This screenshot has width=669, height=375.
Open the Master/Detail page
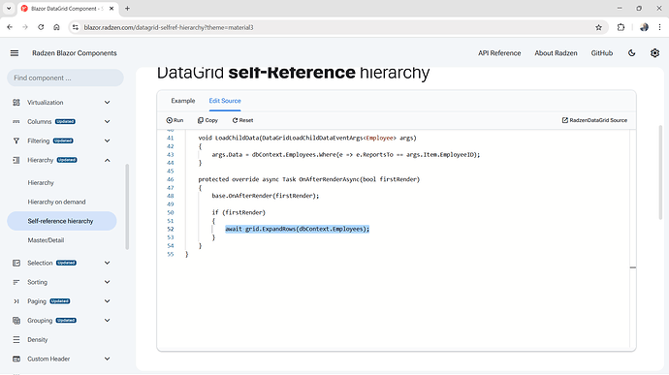[x=46, y=240]
